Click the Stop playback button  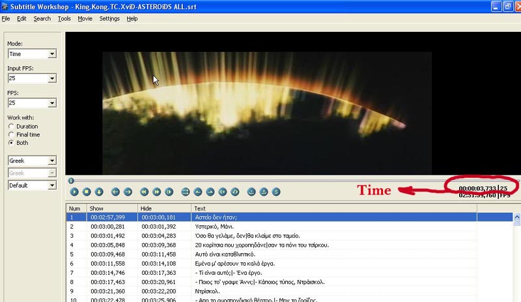point(87,192)
